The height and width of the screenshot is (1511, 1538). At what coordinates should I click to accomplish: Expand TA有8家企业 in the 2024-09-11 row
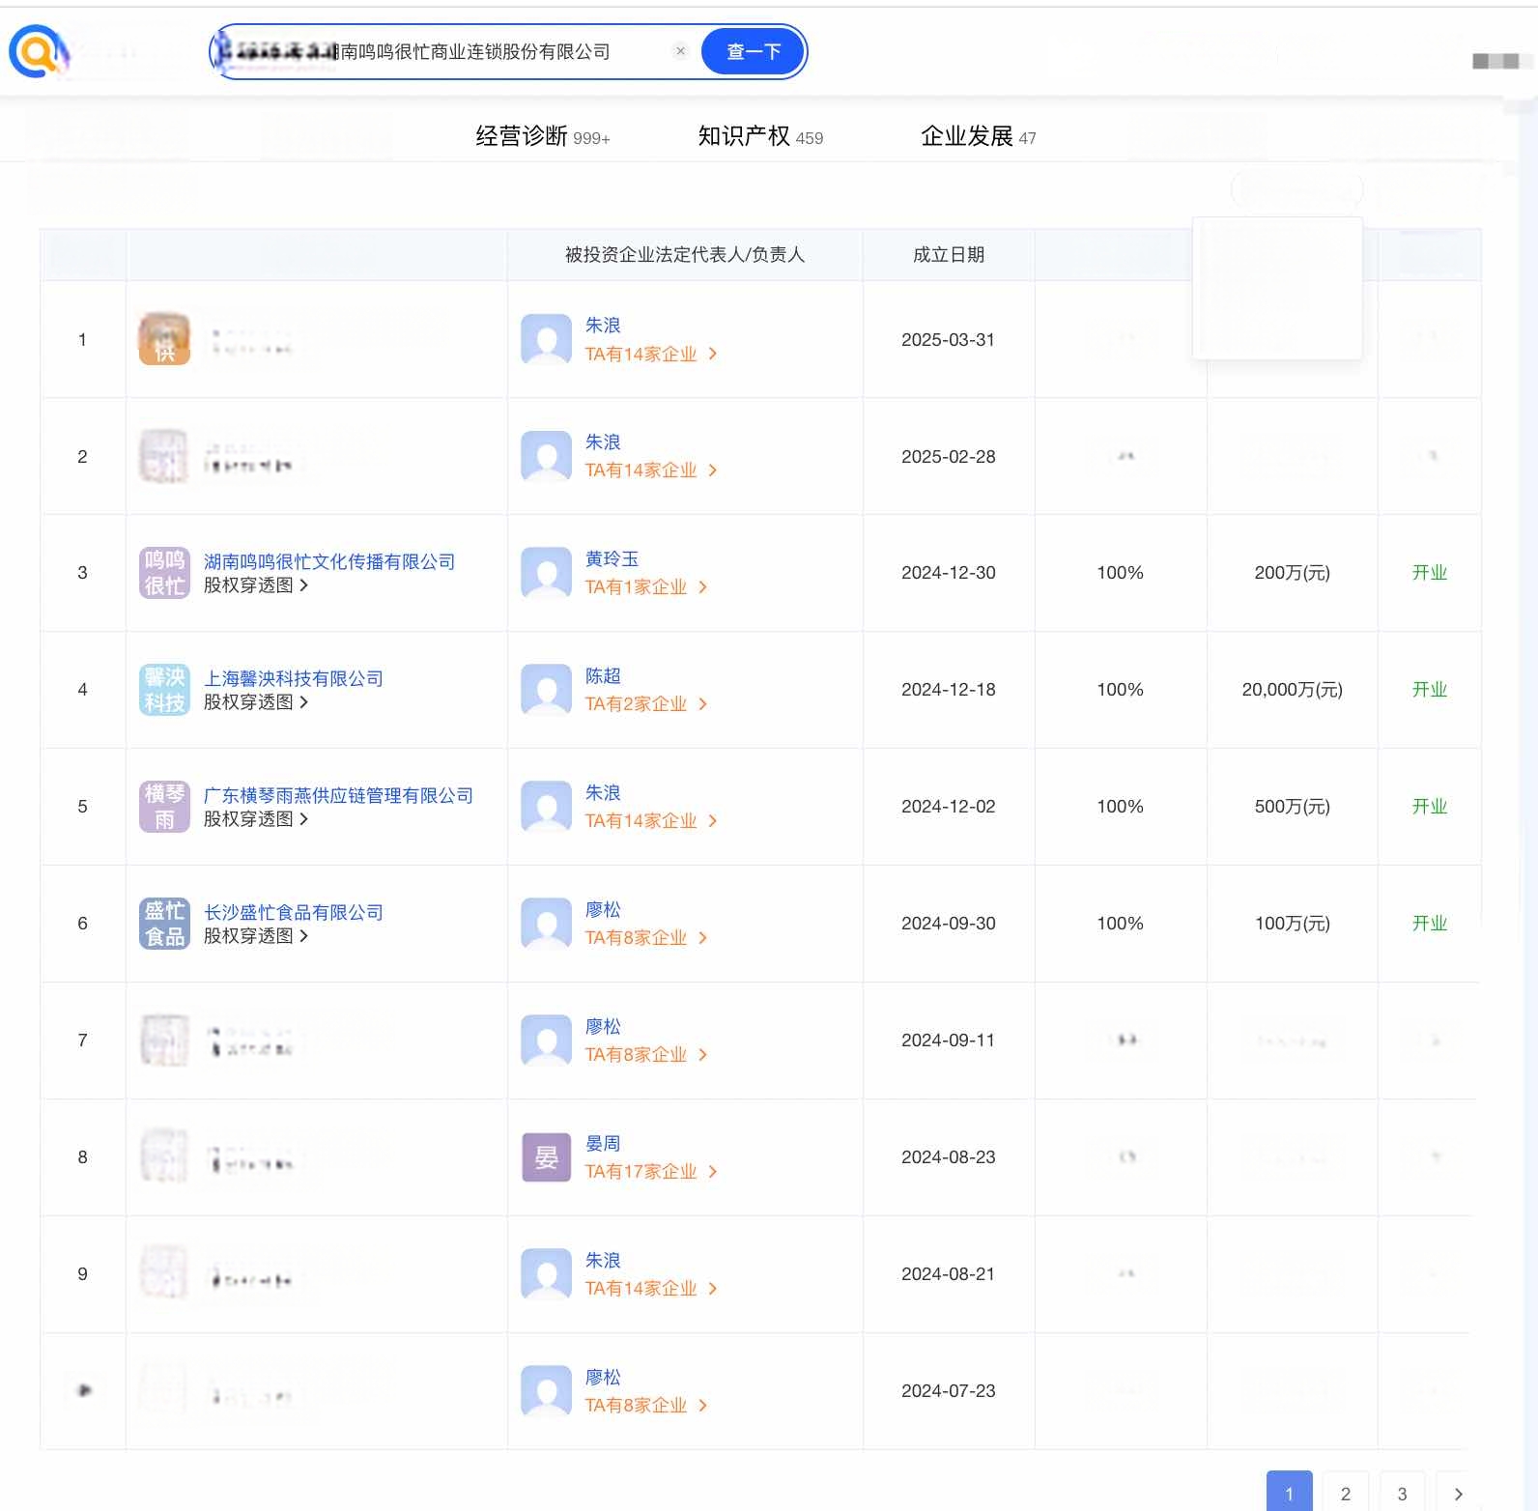pyautogui.click(x=646, y=1055)
